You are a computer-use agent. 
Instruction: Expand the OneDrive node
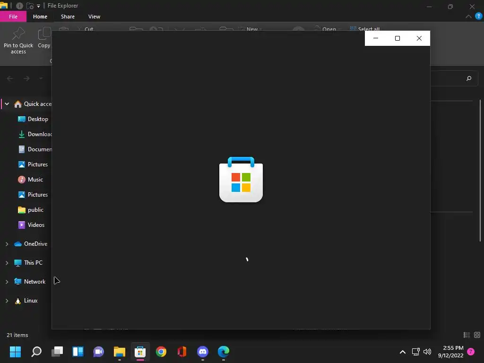pos(7,244)
